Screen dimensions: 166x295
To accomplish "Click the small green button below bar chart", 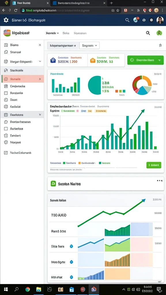I will [154, 165].
